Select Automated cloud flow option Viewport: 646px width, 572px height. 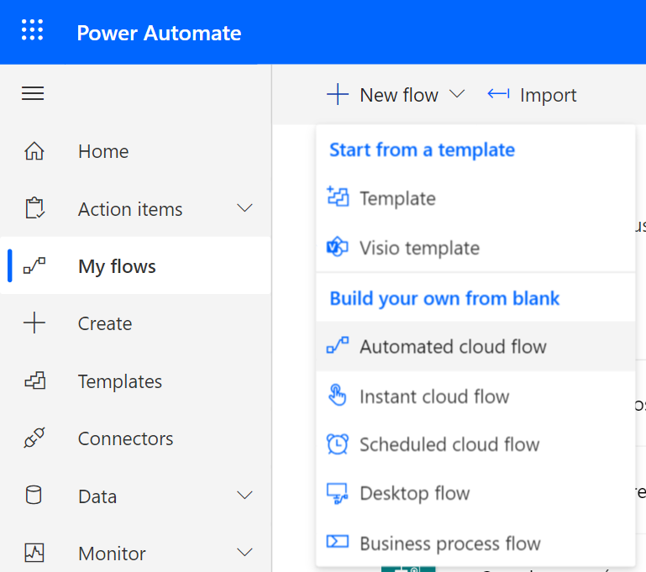tap(453, 346)
